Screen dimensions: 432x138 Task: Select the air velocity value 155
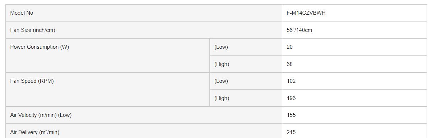click(291, 115)
